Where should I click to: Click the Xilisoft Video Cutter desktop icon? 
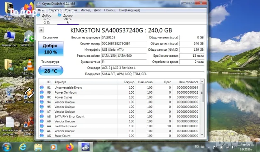[28, 126]
